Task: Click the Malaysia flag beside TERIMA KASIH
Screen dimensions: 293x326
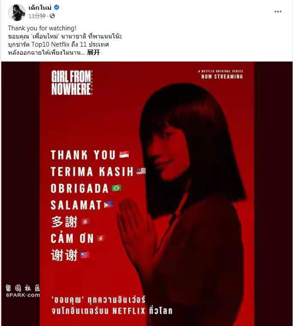Action: point(141,171)
